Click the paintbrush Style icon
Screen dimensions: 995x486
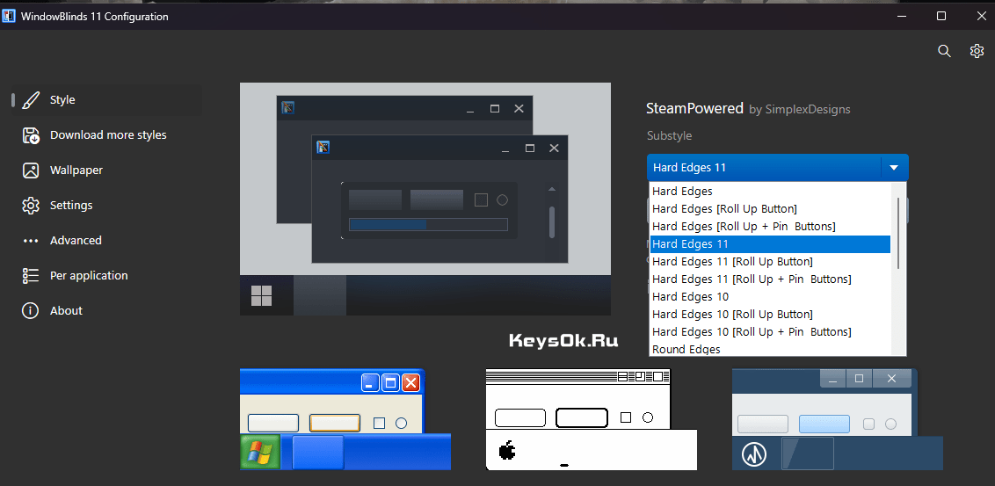[x=31, y=100]
